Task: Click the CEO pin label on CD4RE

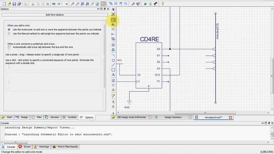Action: (157, 75)
